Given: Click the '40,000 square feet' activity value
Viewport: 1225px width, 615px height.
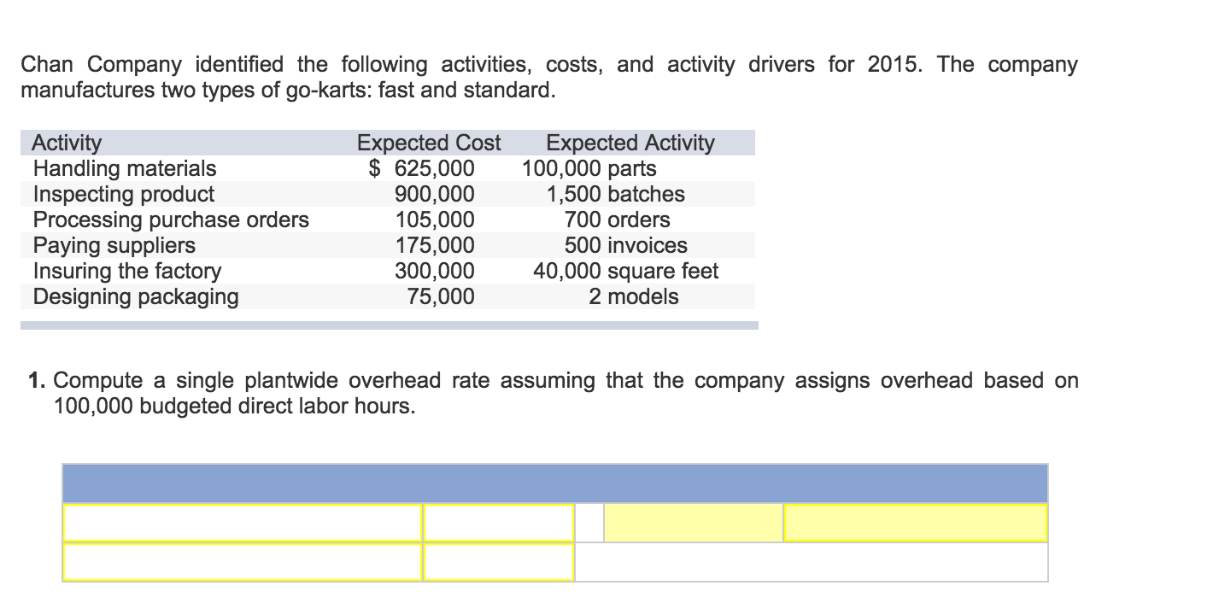Looking at the screenshot, I should (x=626, y=271).
